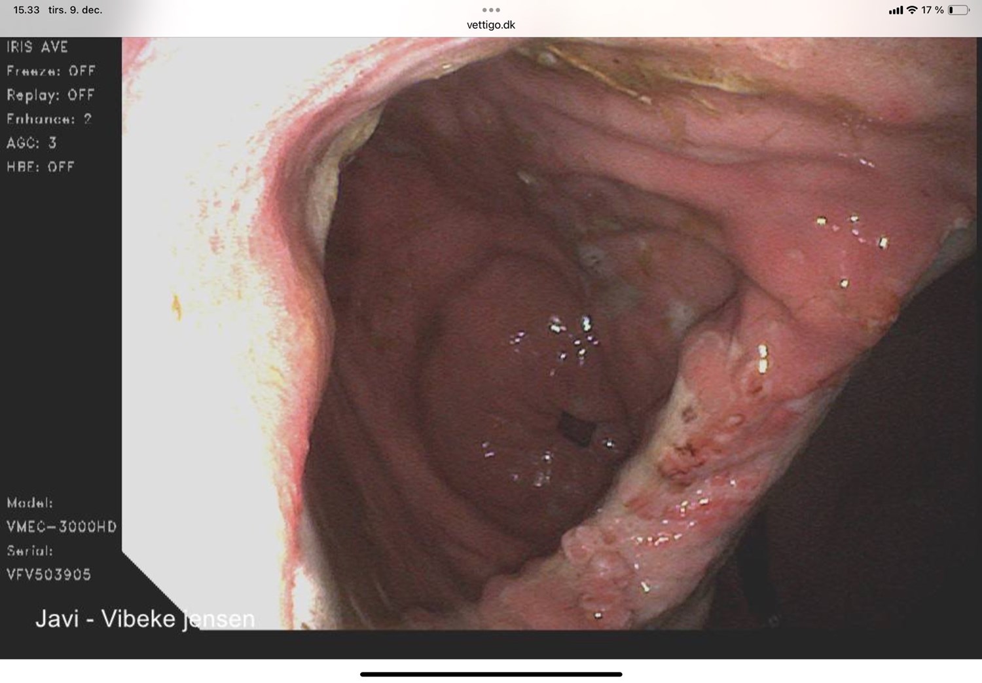The width and height of the screenshot is (982, 683).
Task: Tap the date 'tirs. 9. dec.'
Action: click(x=75, y=10)
